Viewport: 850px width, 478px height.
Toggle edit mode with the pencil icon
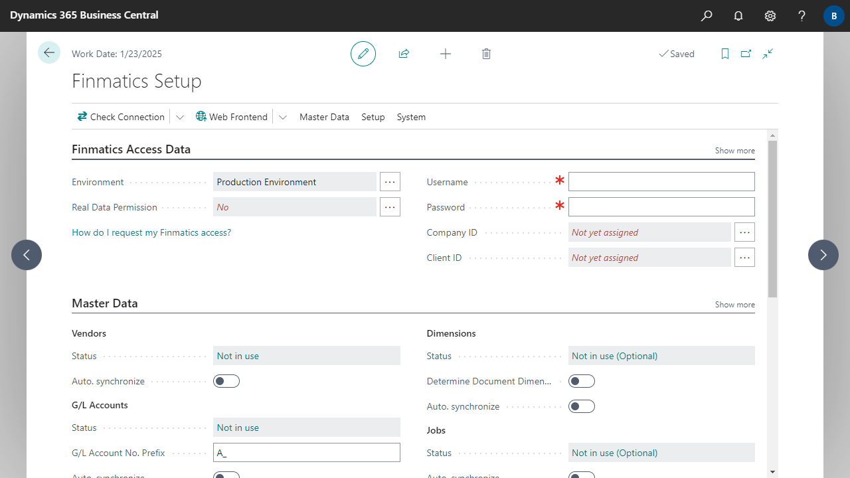click(363, 54)
